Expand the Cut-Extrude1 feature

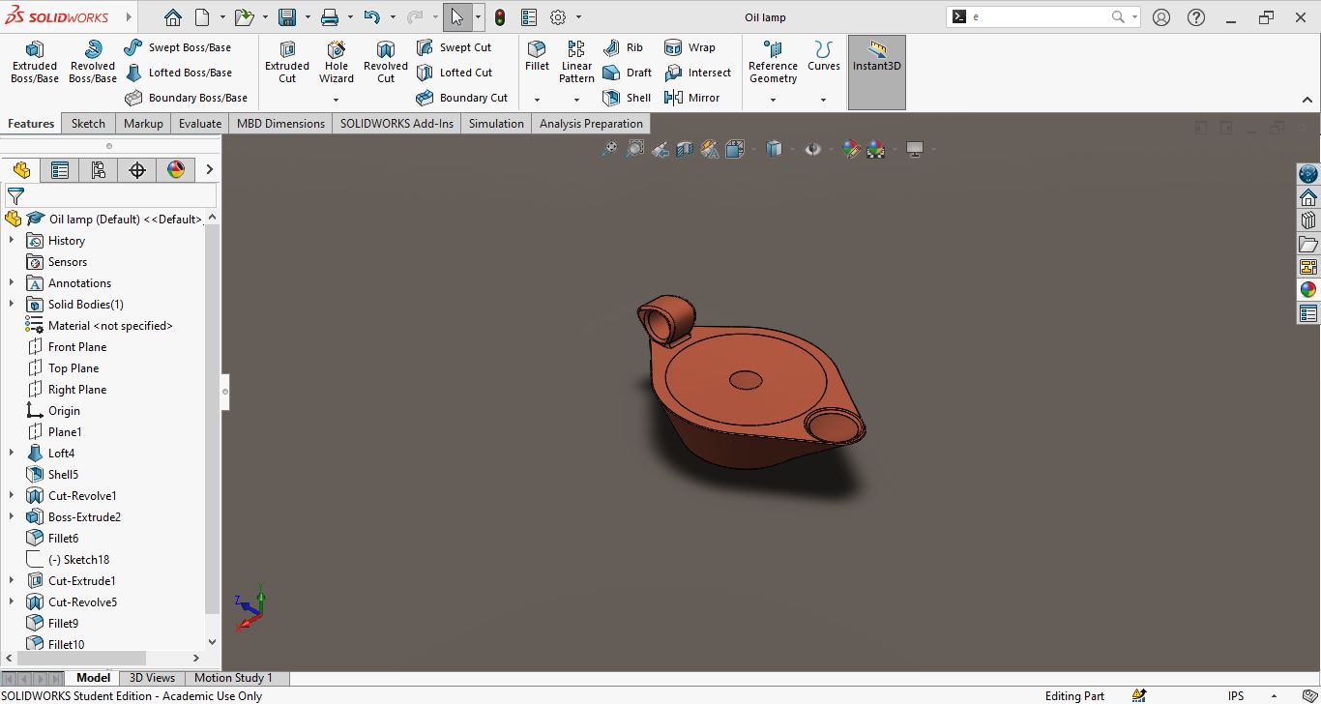(12, 581)
